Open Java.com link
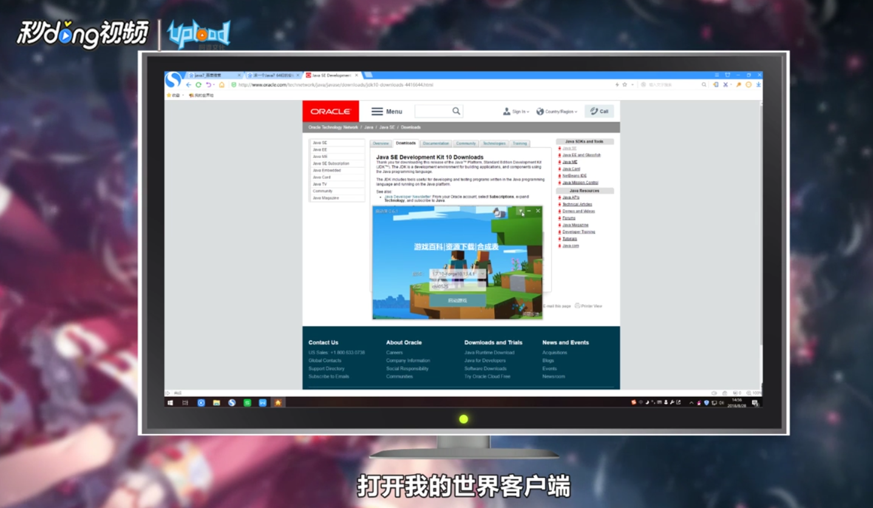Screen dimensions: 873x508 pyautogui.click(x=570, y=246)
